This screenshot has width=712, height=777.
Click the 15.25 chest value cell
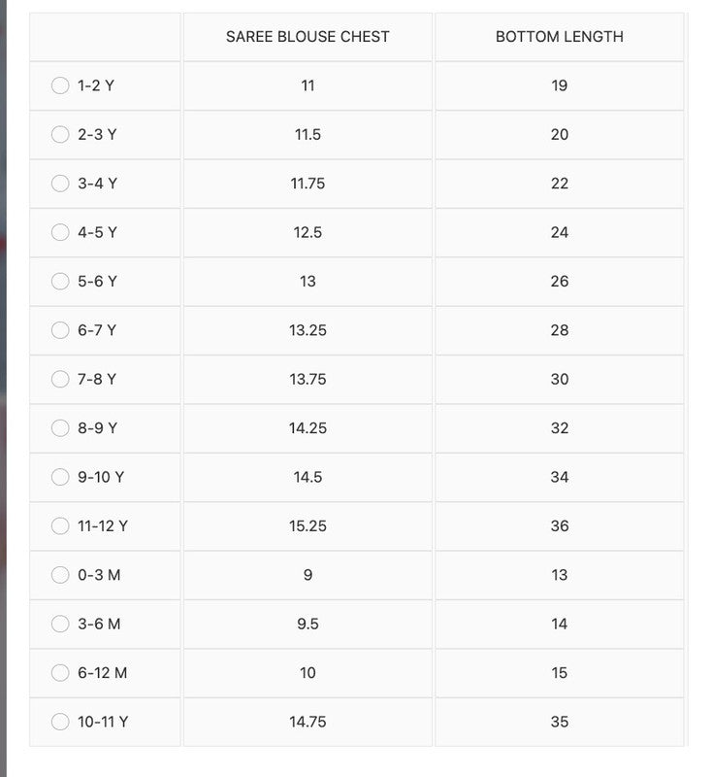click(x=307, y=525)
